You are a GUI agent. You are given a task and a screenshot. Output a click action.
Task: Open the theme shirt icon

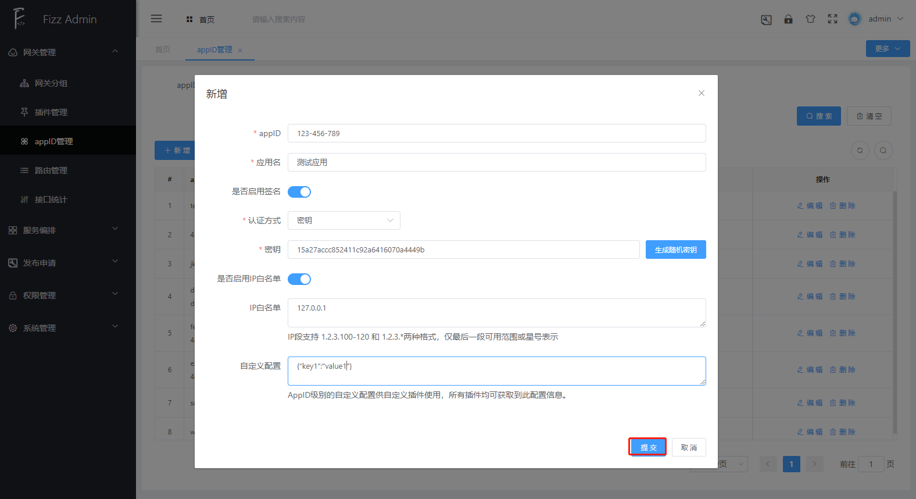[x=810, y=19]
